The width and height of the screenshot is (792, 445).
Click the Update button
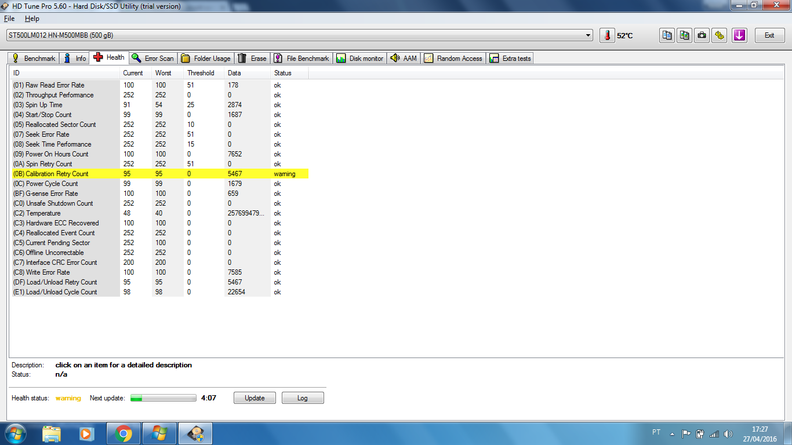coord(255,398)
